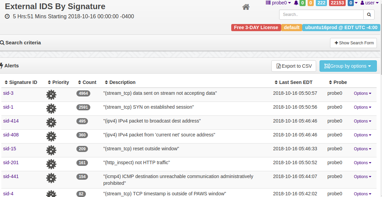Sort by the Last Seen EDT column

(x=293, y=82)
